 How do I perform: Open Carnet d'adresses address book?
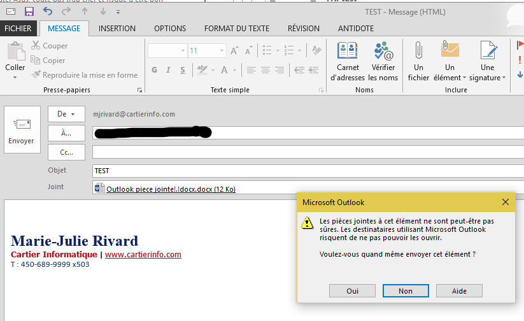point(348,62)
